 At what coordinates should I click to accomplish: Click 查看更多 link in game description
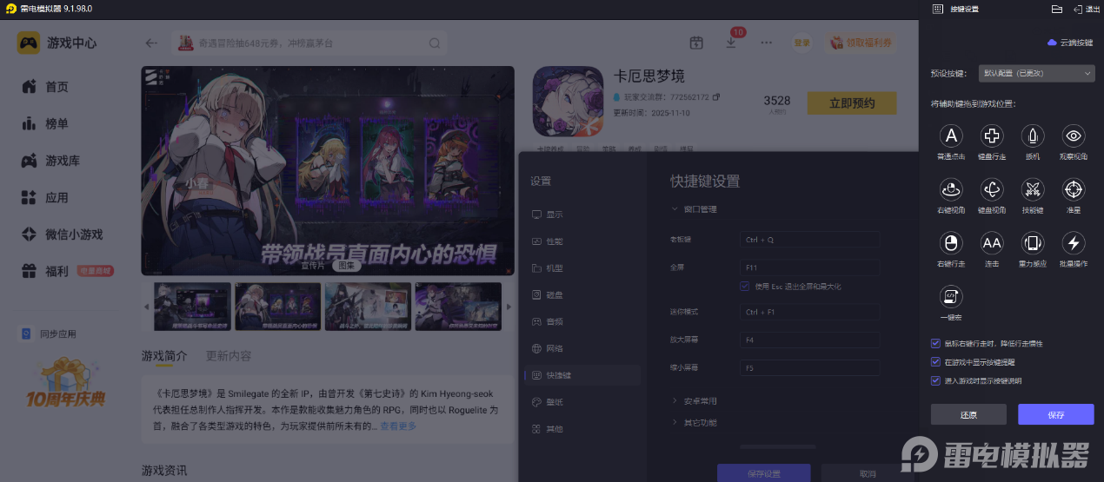(398, 426)
